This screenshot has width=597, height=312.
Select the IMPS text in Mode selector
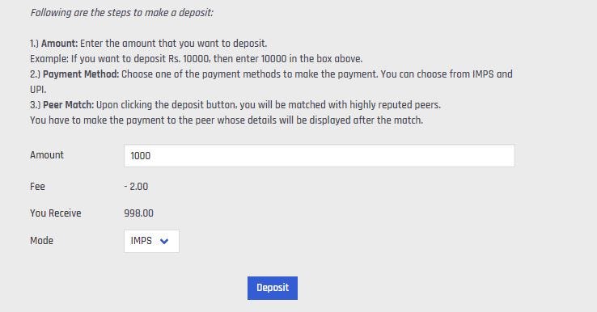coord(142,241)
